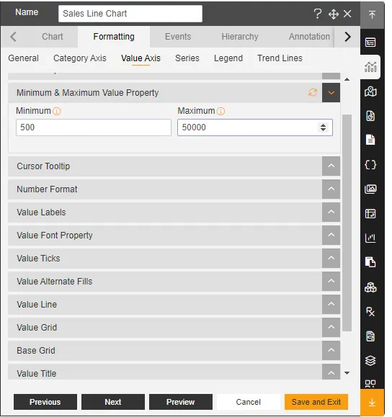Select the Formatting tab
The height and width of the screenshot is (417, 392).
[x=114, y=37]
